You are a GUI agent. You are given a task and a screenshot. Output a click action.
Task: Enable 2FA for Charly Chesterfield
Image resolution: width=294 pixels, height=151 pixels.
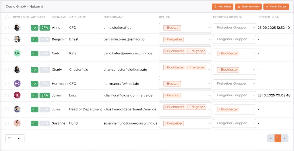[x=45, y=70]
